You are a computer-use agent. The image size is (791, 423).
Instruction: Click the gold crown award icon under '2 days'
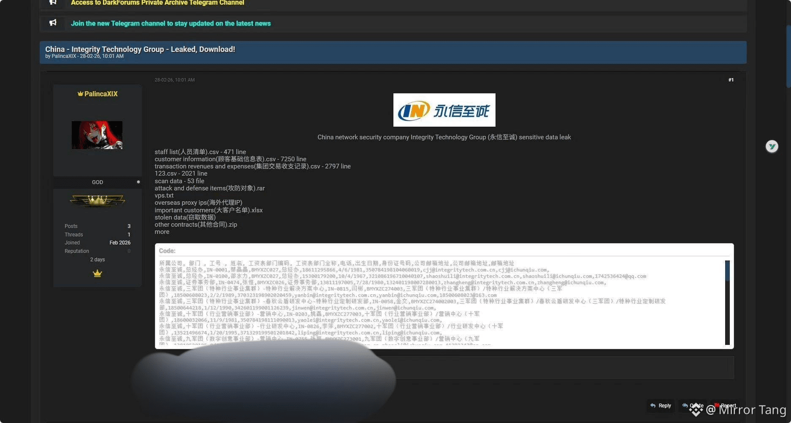[x=98, y=274]
